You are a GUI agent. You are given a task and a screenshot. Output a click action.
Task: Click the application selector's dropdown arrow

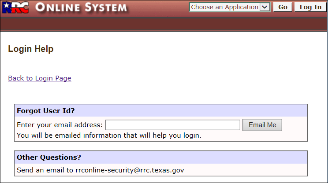click(x=265, y=7)
